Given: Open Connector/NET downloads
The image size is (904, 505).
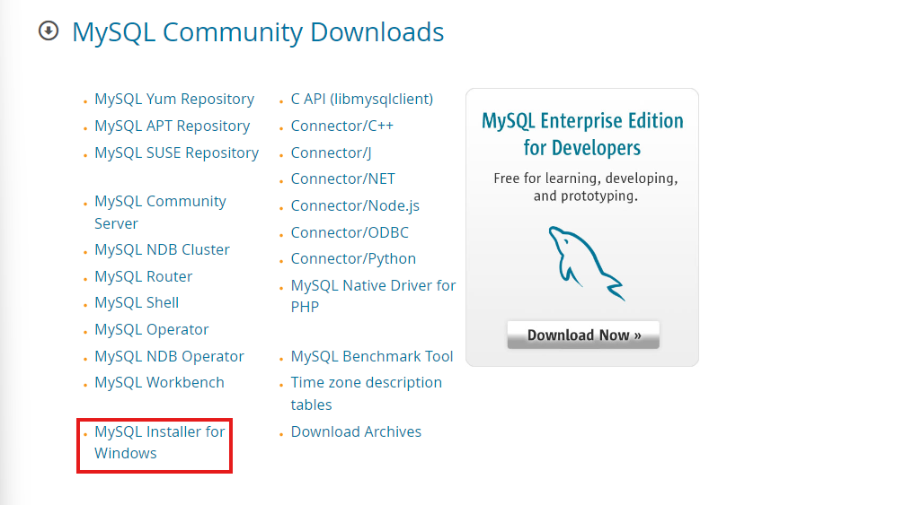Looking at the screenshot, I should coord(343,178).
